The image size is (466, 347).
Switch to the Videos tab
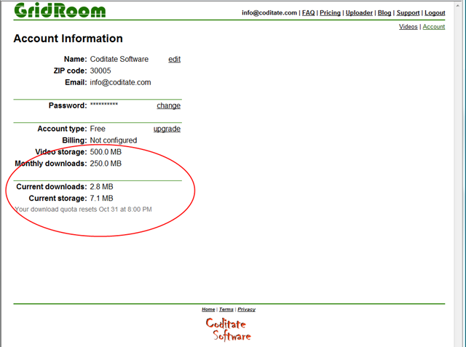408,27
